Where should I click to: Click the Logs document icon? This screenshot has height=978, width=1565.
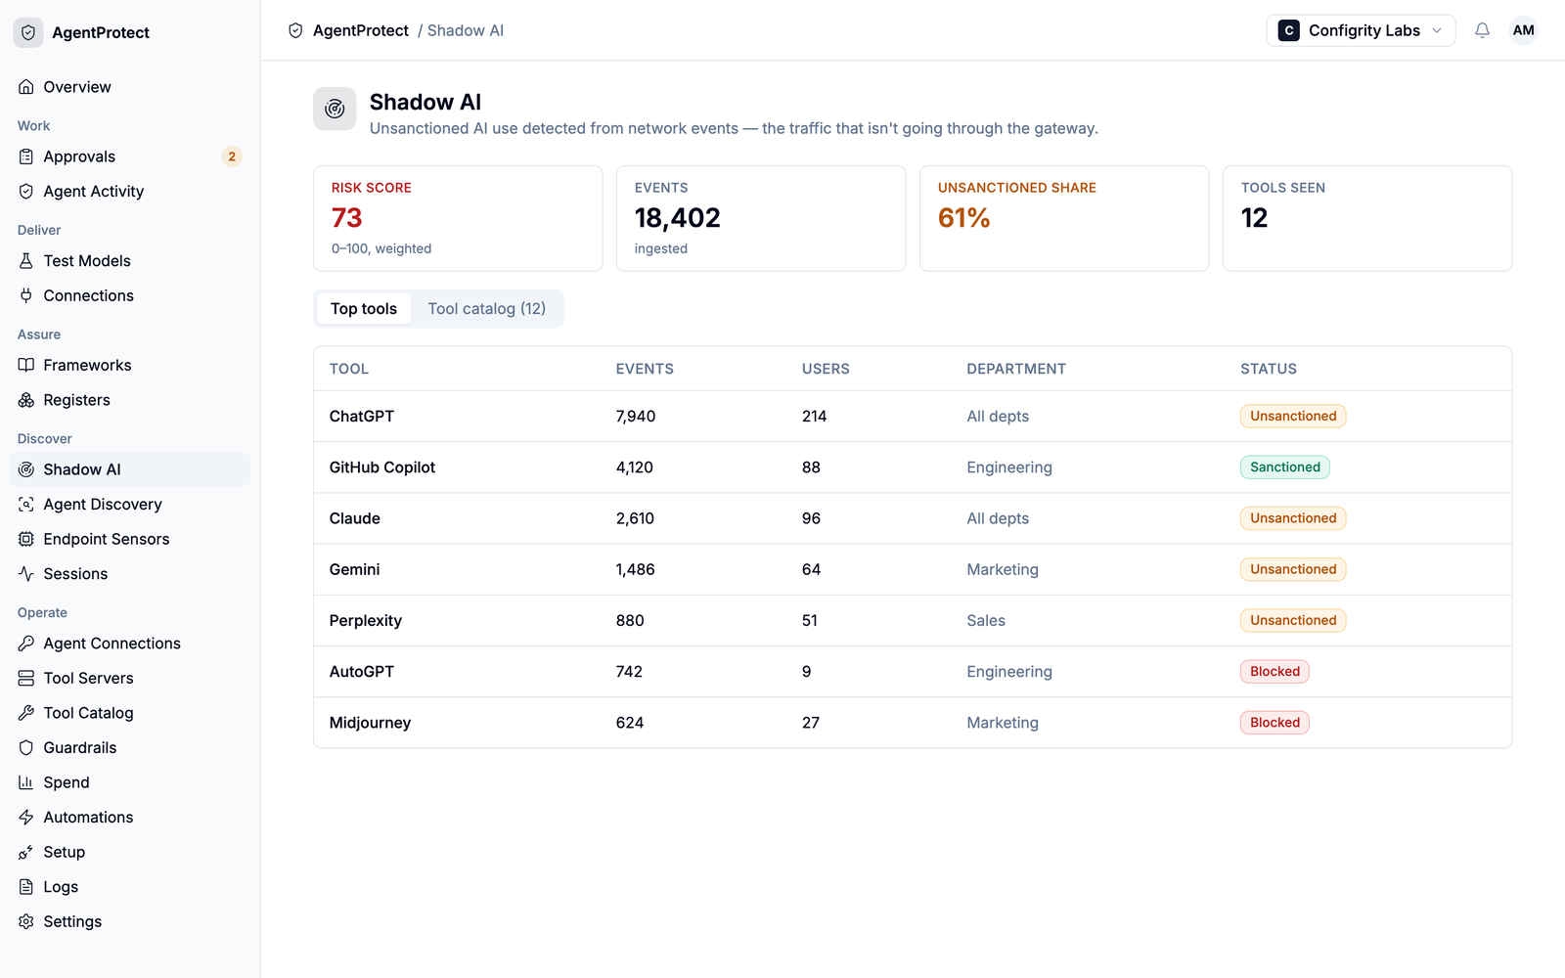coord(26,887)
